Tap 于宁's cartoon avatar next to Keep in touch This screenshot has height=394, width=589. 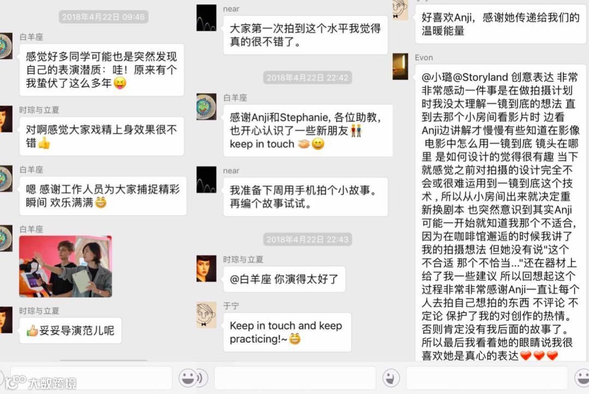(206, 315)
